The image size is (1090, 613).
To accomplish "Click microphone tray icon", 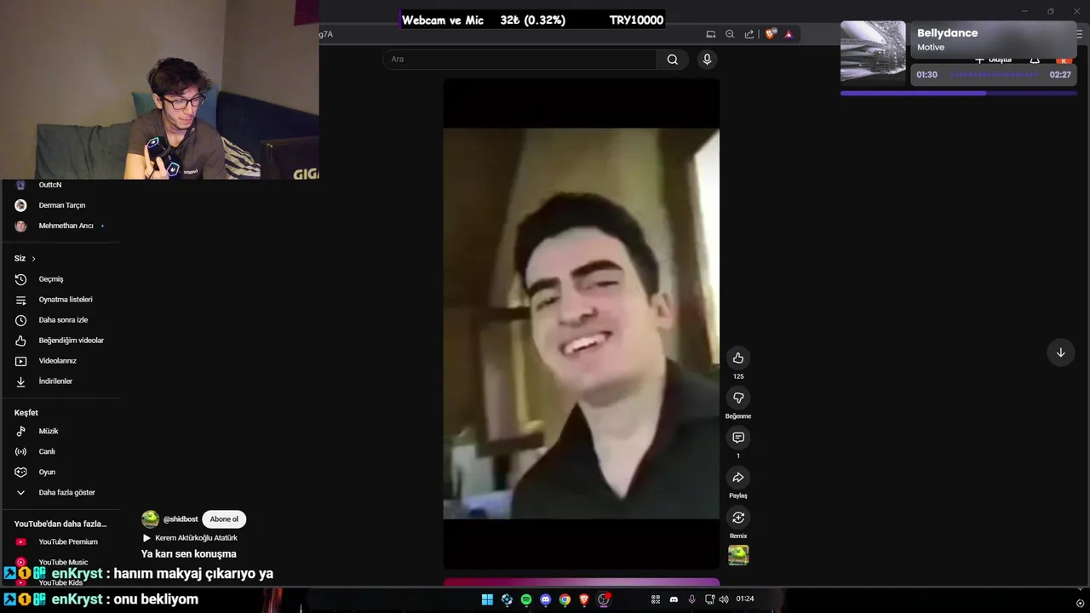I will 691,599.
